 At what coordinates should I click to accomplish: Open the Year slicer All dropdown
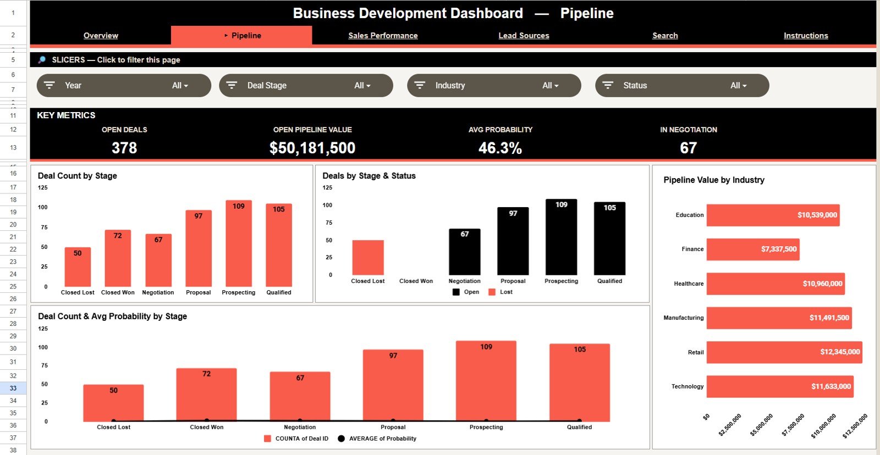tap(180, 85)
